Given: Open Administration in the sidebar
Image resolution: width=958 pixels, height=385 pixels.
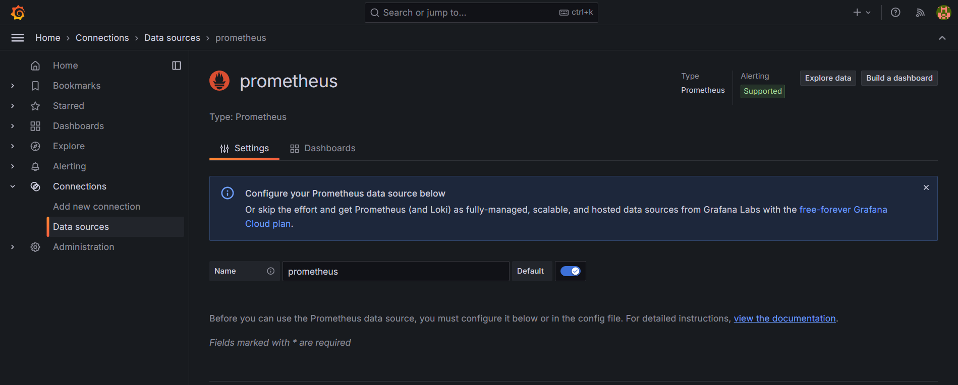Looking at the screenshot, I should pyautogui.click(x=83, y=247).
